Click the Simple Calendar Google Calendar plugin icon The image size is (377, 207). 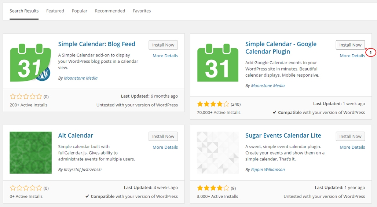pyautogui.click(x=217, y=63)
